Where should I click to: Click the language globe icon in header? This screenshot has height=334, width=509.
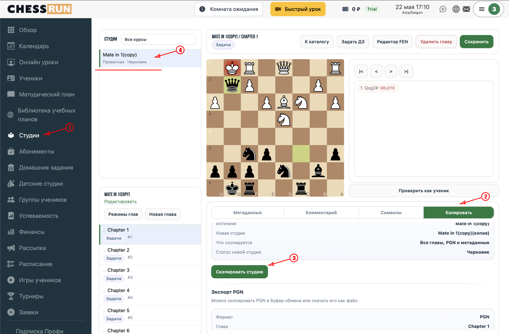point(456,9)
